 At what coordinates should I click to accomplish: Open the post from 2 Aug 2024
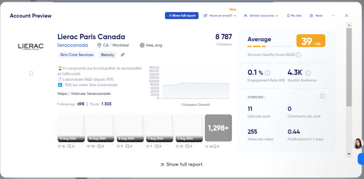(x=189, y=128)
